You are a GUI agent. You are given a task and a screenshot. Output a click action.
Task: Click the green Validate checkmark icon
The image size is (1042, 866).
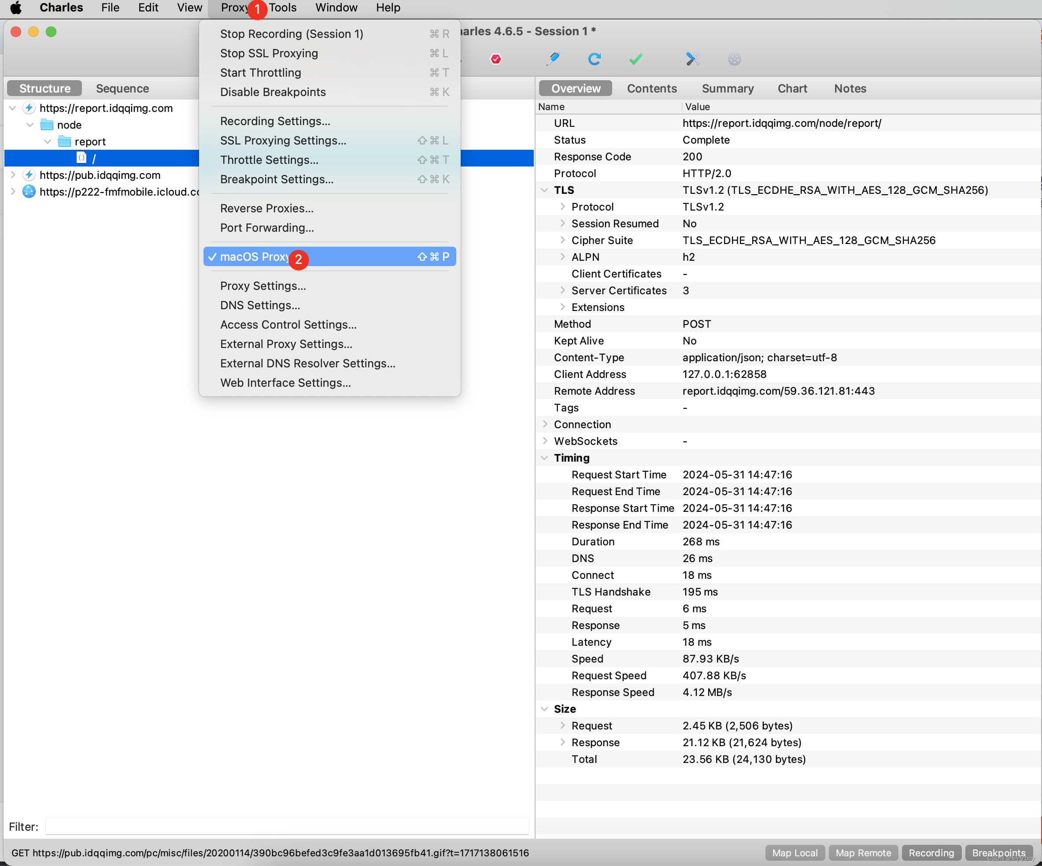635,59
